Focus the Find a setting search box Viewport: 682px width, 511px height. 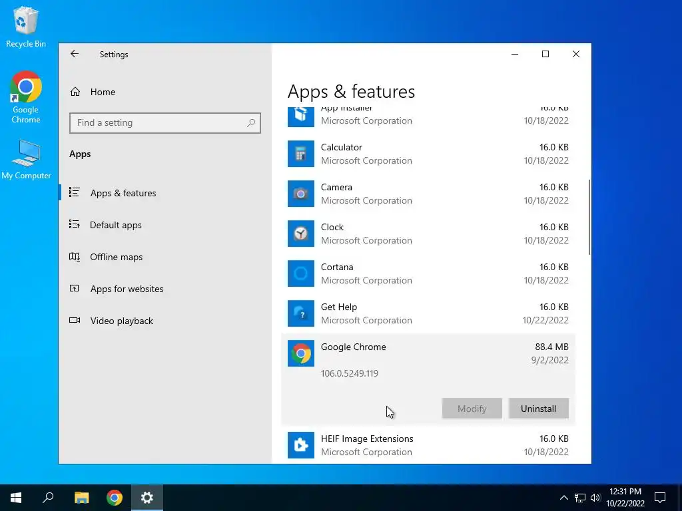(165, 123)
